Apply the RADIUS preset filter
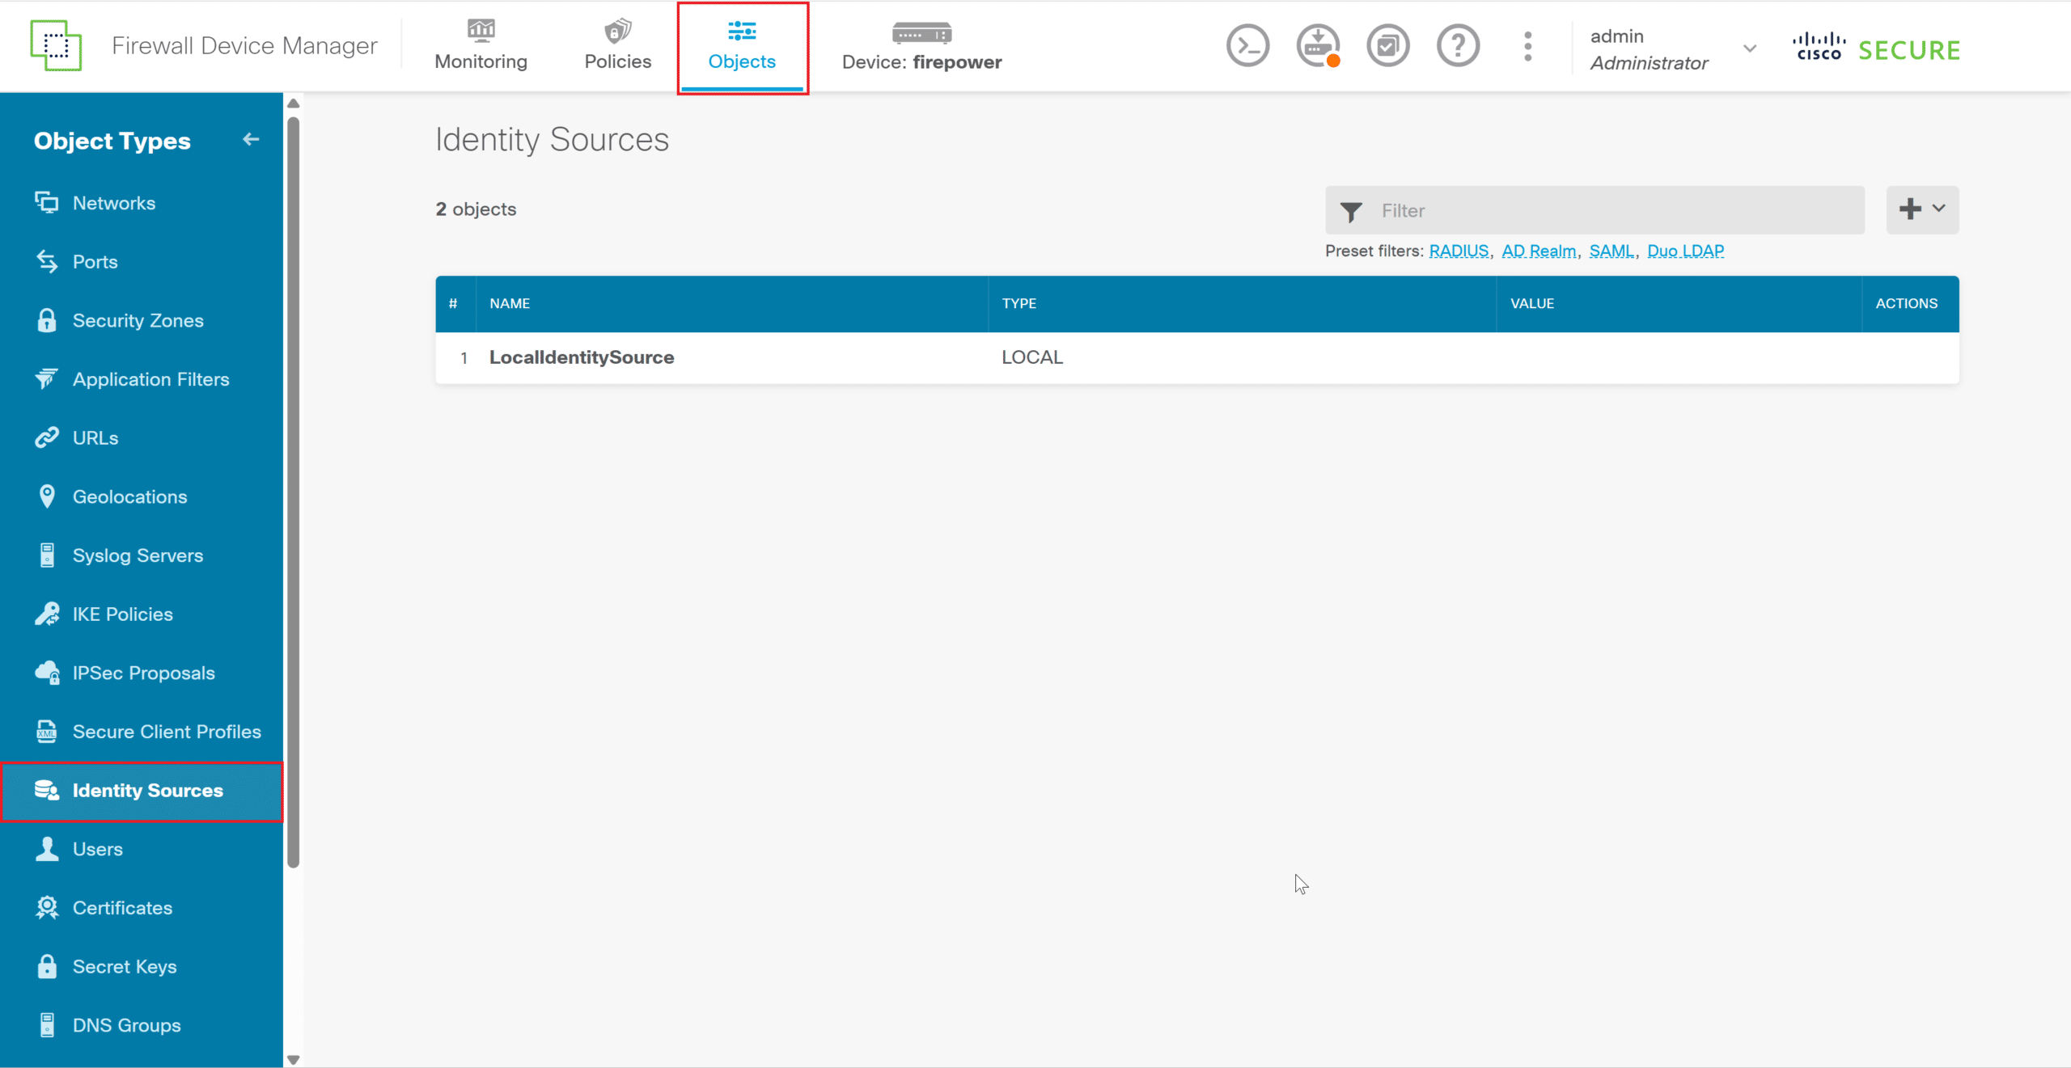The width and height of the screenshot is (2071, 1068). [x=1459, y=251]
